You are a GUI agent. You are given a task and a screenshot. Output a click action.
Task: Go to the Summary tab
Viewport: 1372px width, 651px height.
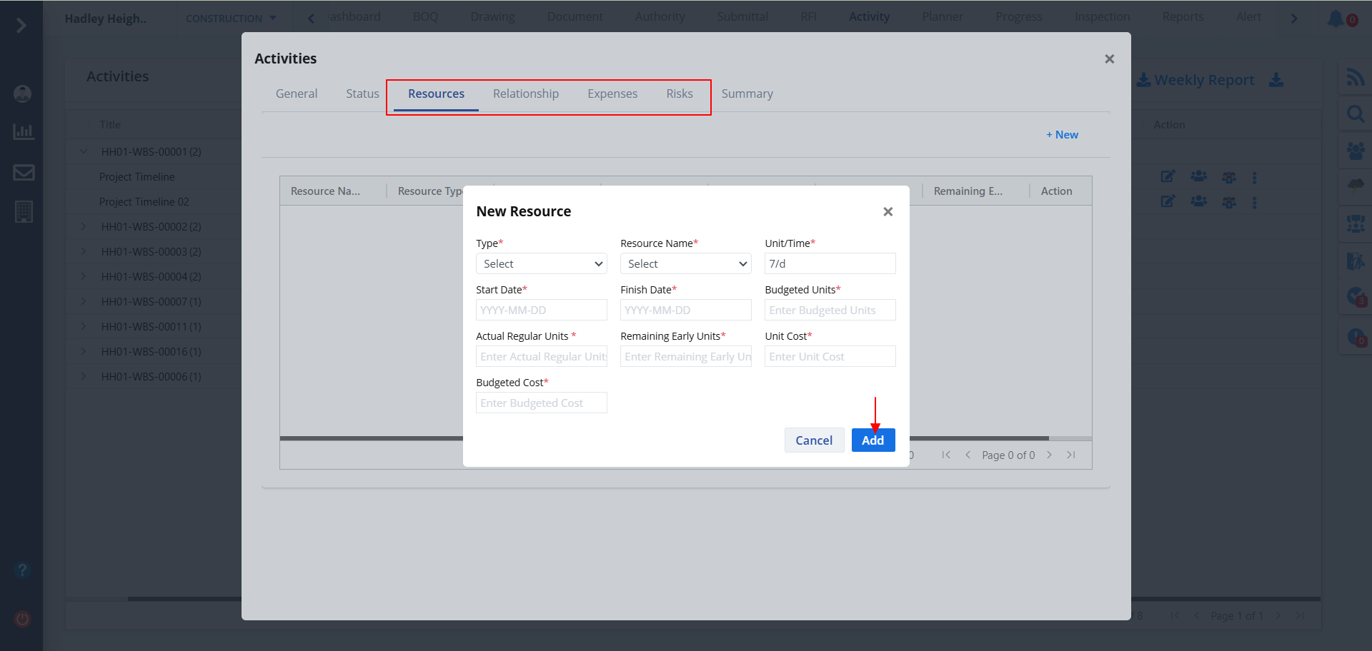[747, 94]
